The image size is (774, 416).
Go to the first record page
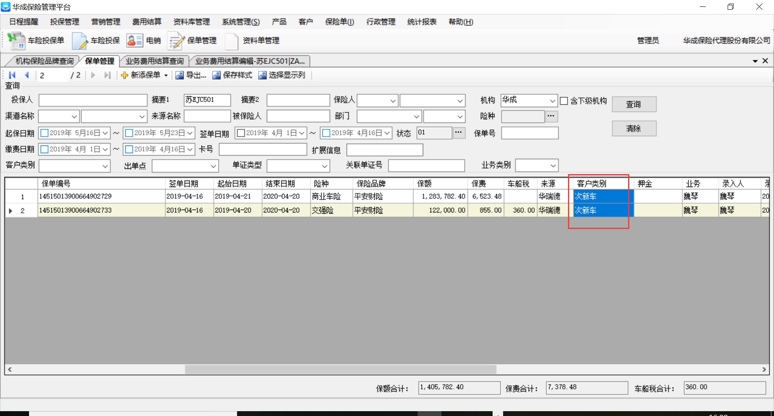(x=12, y=75)
